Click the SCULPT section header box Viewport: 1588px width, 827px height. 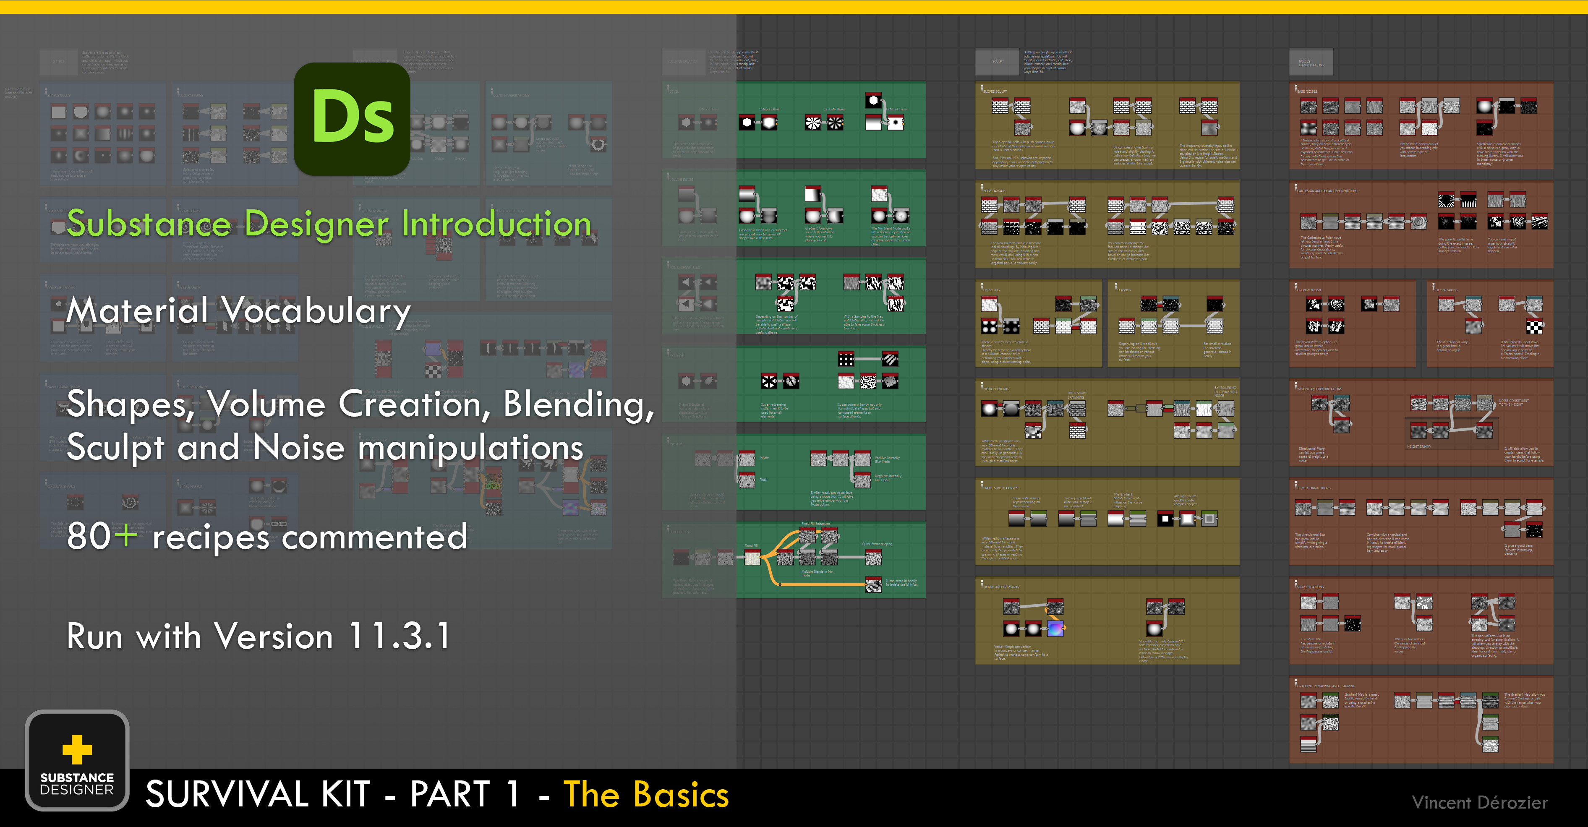(x=997, y=62)
